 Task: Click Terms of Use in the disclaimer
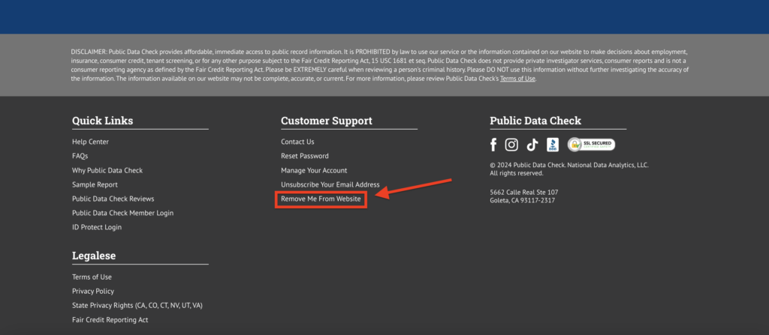517,79
